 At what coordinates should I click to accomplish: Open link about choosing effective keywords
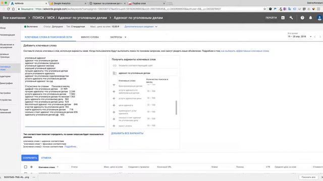[x=245, y=51]
